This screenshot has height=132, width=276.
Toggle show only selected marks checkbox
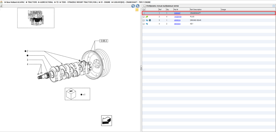click(x=145, y=6)
